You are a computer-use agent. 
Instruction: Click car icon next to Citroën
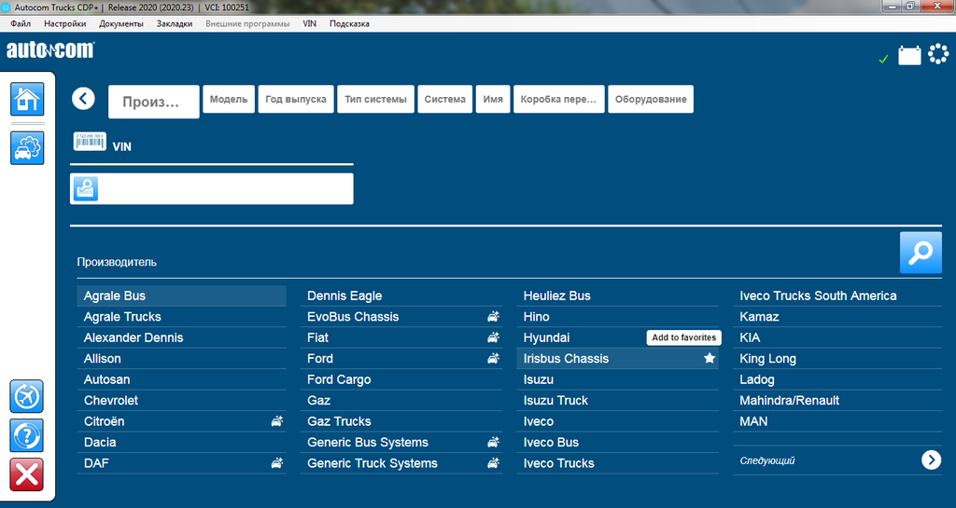pos(277,421)
